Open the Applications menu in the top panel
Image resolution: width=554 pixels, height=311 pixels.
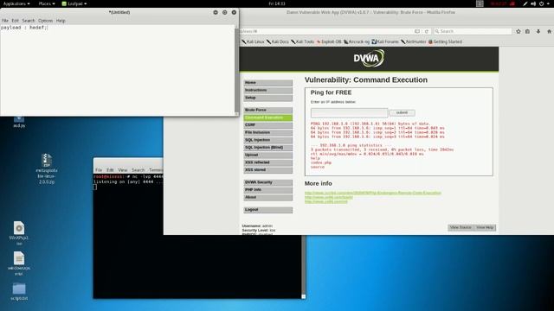[16, 3]
